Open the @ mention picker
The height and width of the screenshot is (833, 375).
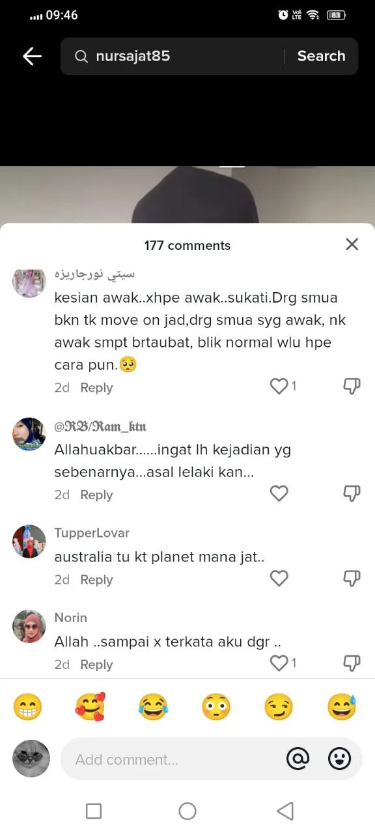point(298,759)
